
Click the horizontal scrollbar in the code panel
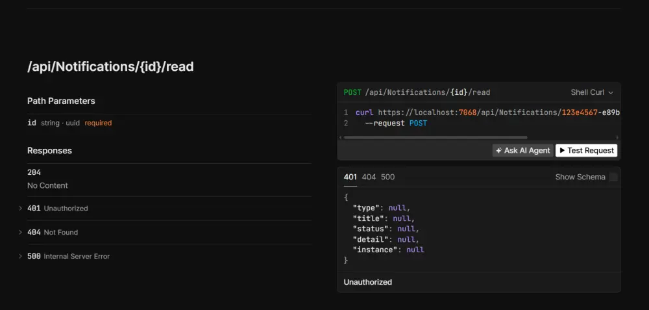point(435,138)
